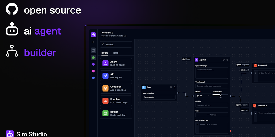
Task: Click the GitHub logo beside open source
Action: [12, 9]
